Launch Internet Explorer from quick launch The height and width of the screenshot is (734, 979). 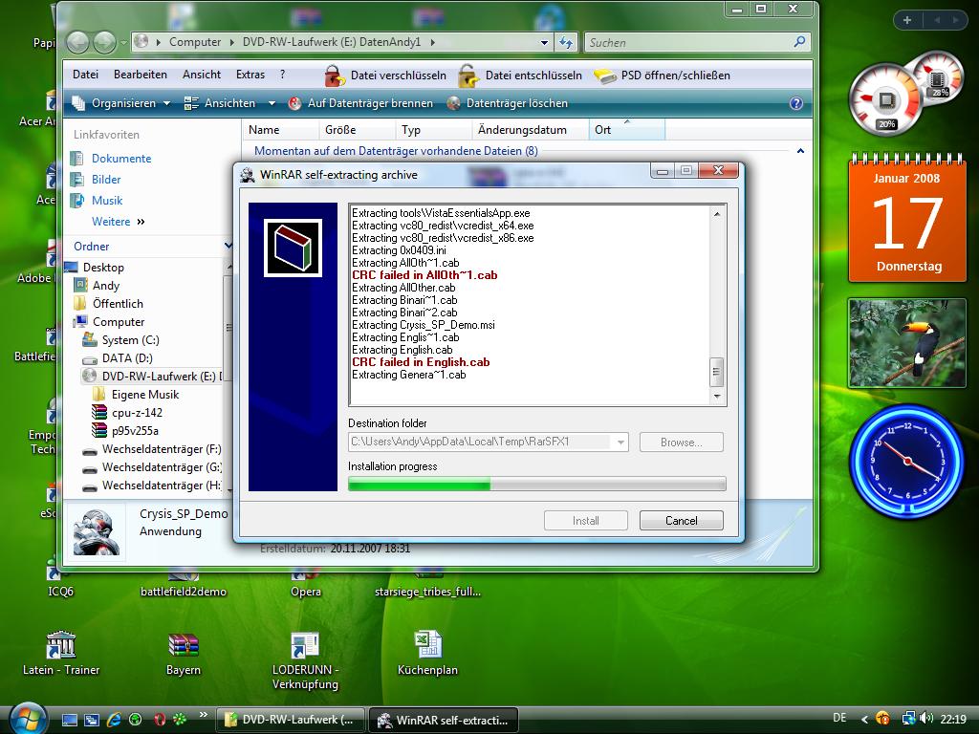(113, 720)
